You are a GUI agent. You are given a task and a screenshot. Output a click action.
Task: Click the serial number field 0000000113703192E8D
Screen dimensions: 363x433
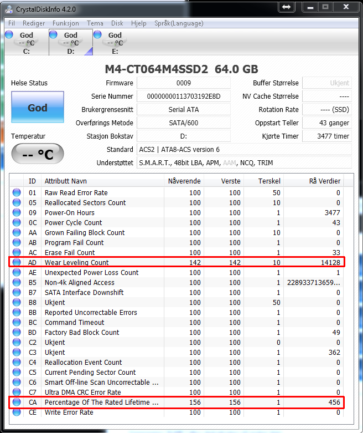[184, 96]
